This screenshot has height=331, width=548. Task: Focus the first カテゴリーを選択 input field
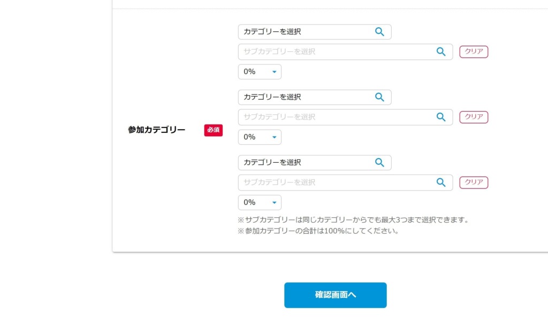point(315,31)
